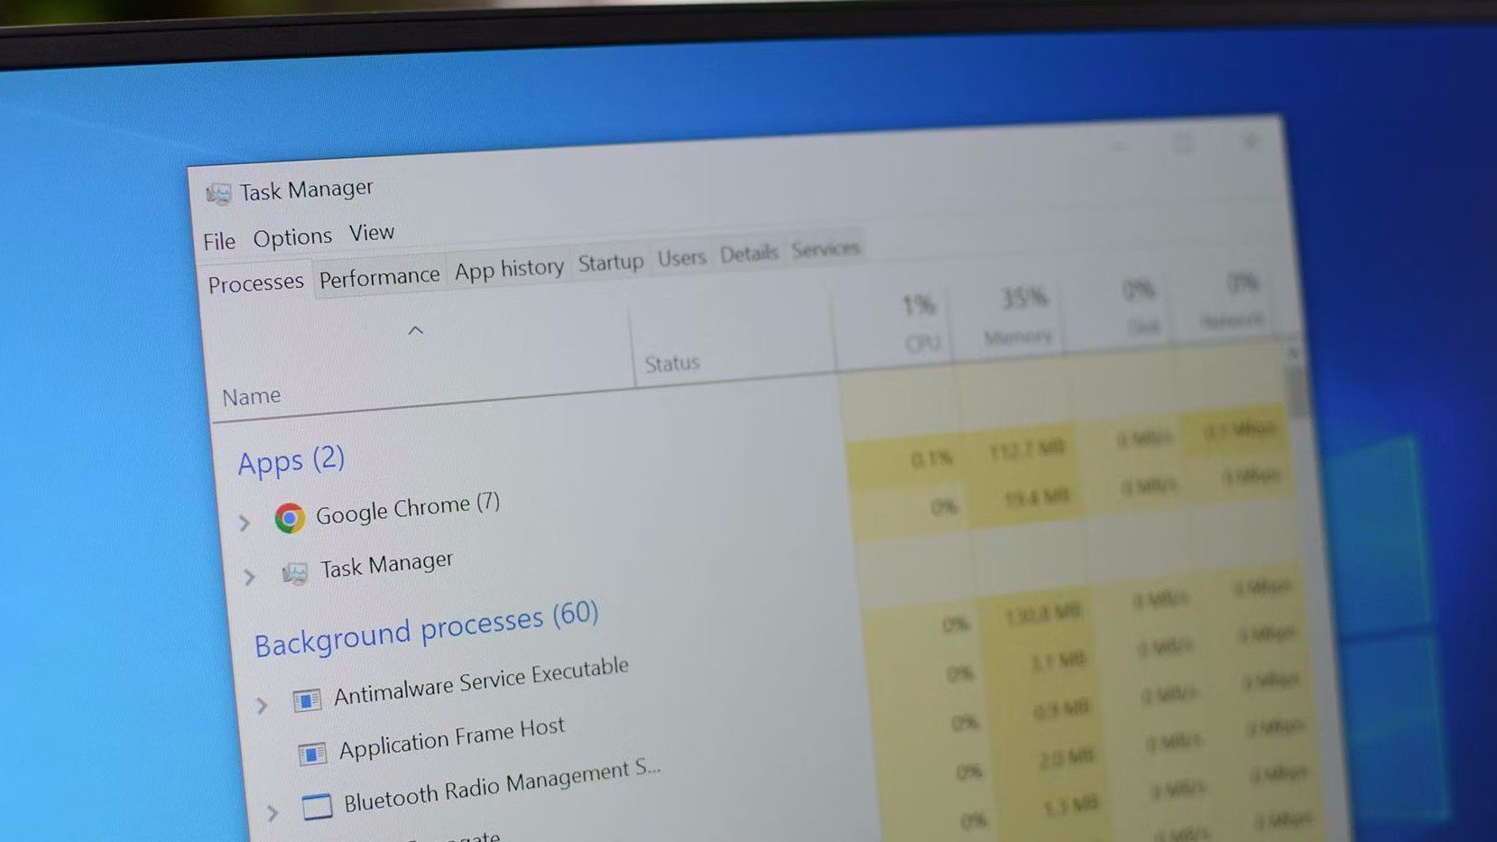Toggle sort arrow above Name column

[x=415, y=330]
